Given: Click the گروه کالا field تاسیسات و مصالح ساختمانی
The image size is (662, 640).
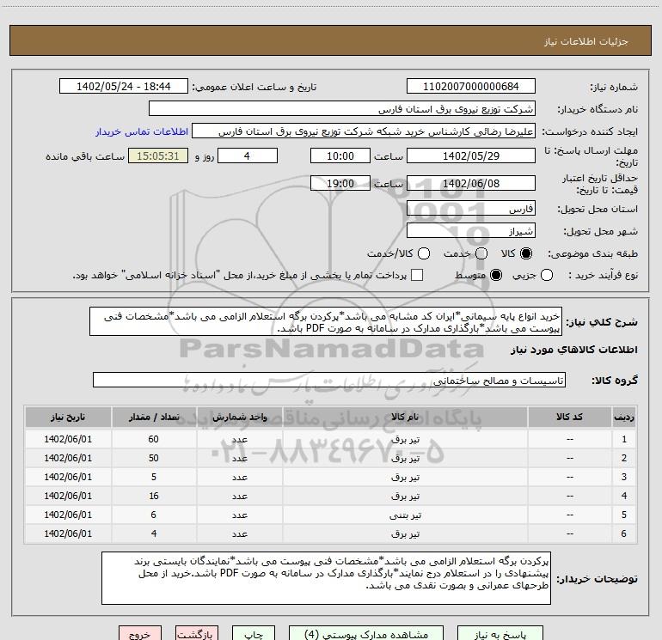Looking at the screenshot, I should [329, 380].
